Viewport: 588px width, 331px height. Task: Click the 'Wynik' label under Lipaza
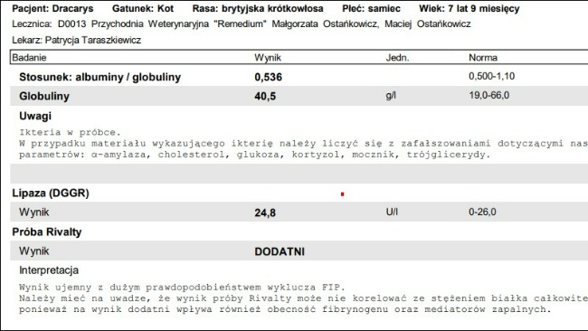34,213
